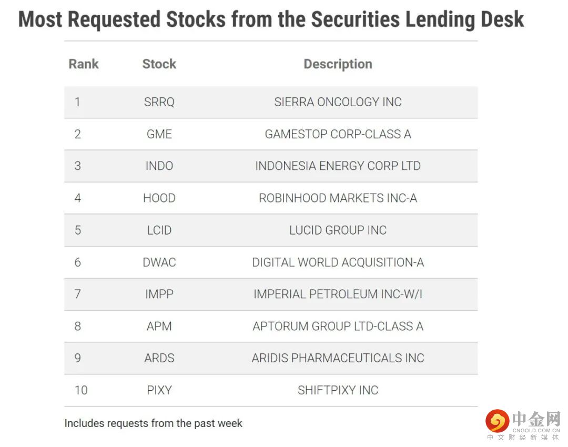Click the Description column header
Viewport: 568px width, 447px height.
[x=338, y=64]
